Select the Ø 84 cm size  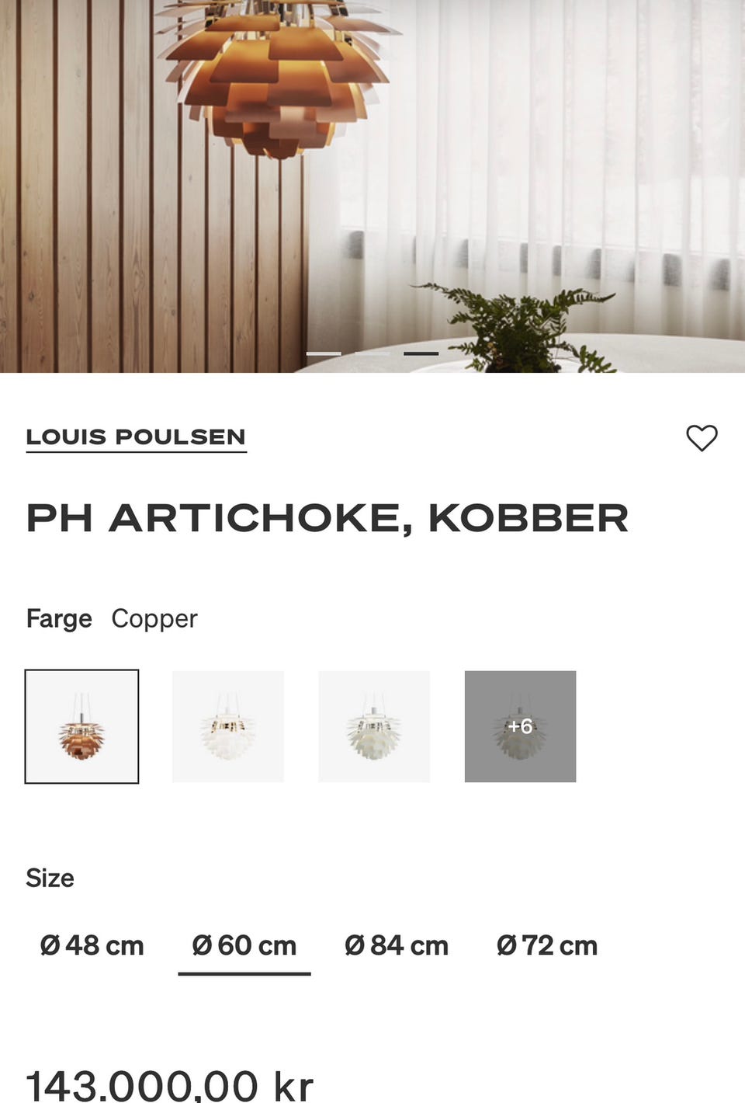[x=397, y=945]
